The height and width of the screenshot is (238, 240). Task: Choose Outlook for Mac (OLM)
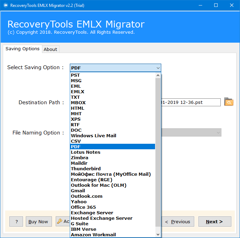coord(112,185)
